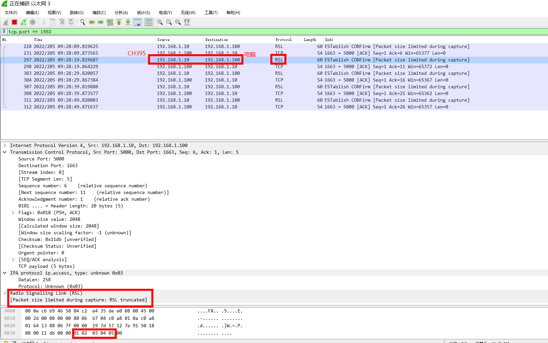Click the greyed-out start capture shark fin icon

(x=6, y=22)
